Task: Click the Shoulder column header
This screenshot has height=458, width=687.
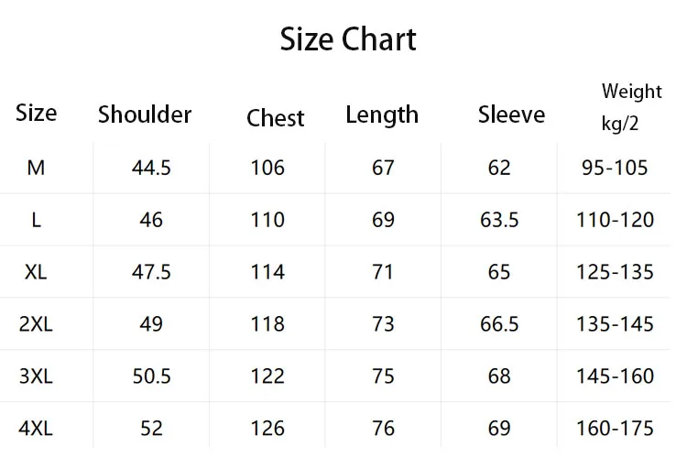Action: pyautogui.click(x=145, y=114)
